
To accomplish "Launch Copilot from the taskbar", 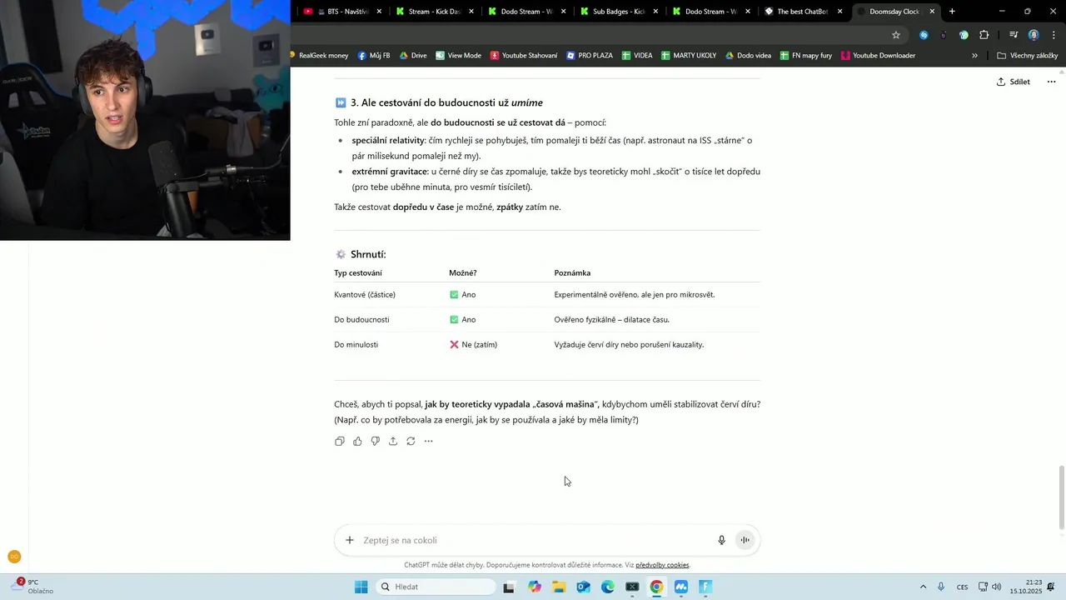I will click(x=535, y=587).
